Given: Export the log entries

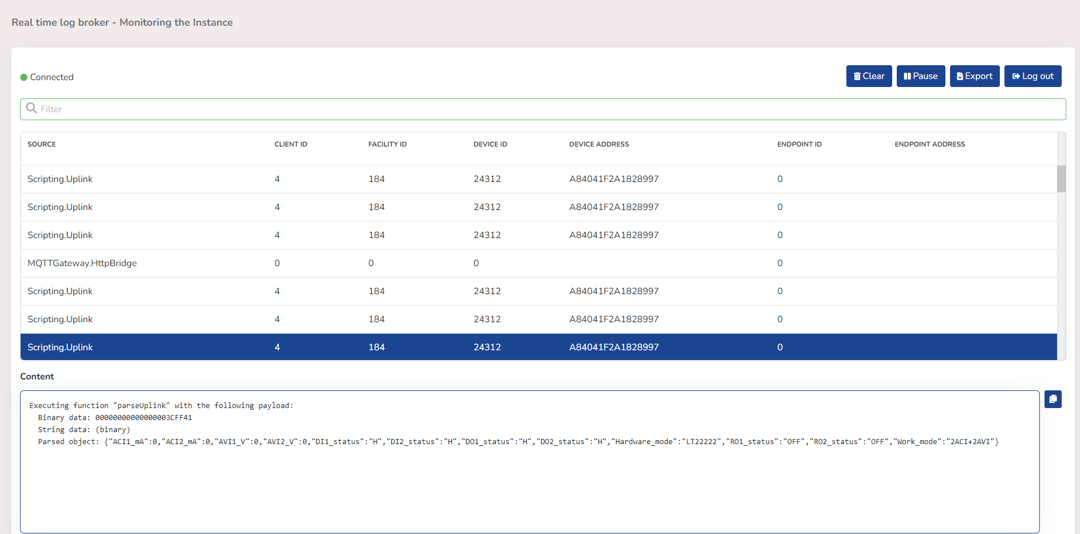Looking at the screenshot, I should [x=974, y=76].
